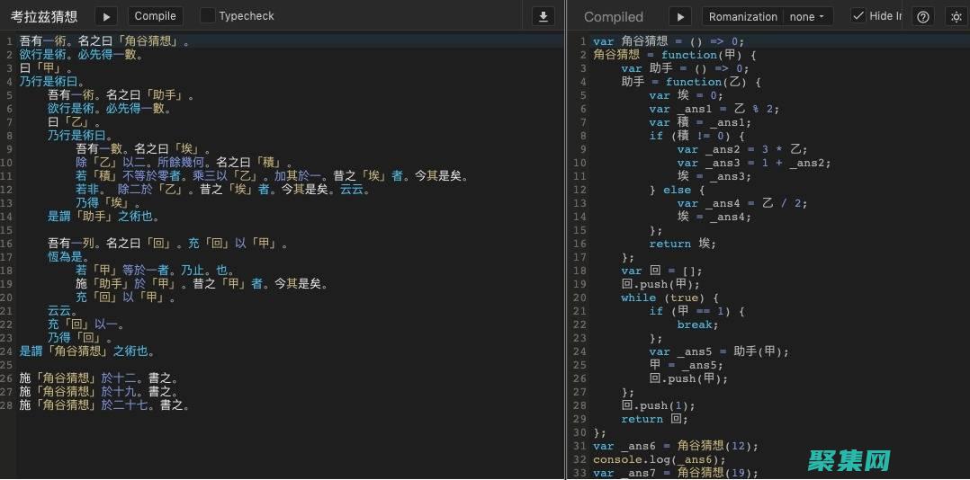The height and width of the screenshot is (480, 970).
Task: Click source line 吾有一術。名之曰「助手」。
Action: pyautogui.click(x=121, y=95)
